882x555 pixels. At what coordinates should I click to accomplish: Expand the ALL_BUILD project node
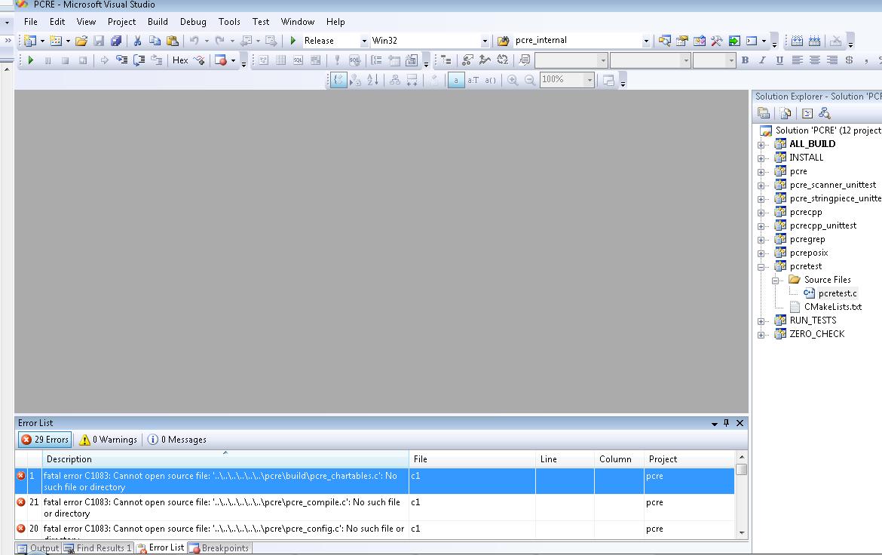[x=761, y=145]
